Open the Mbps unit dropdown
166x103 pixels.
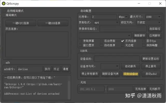123,17
